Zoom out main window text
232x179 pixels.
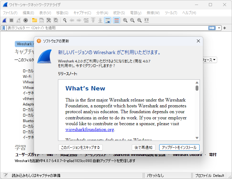132,20
